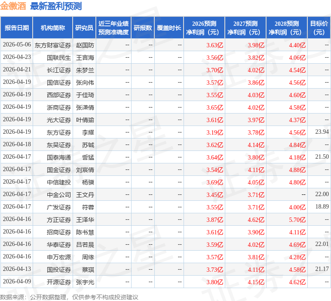Viewport: 331px width, 301px height.
Task: Click researcher 王文丹 of 中金公司
Action: point(85,195)
